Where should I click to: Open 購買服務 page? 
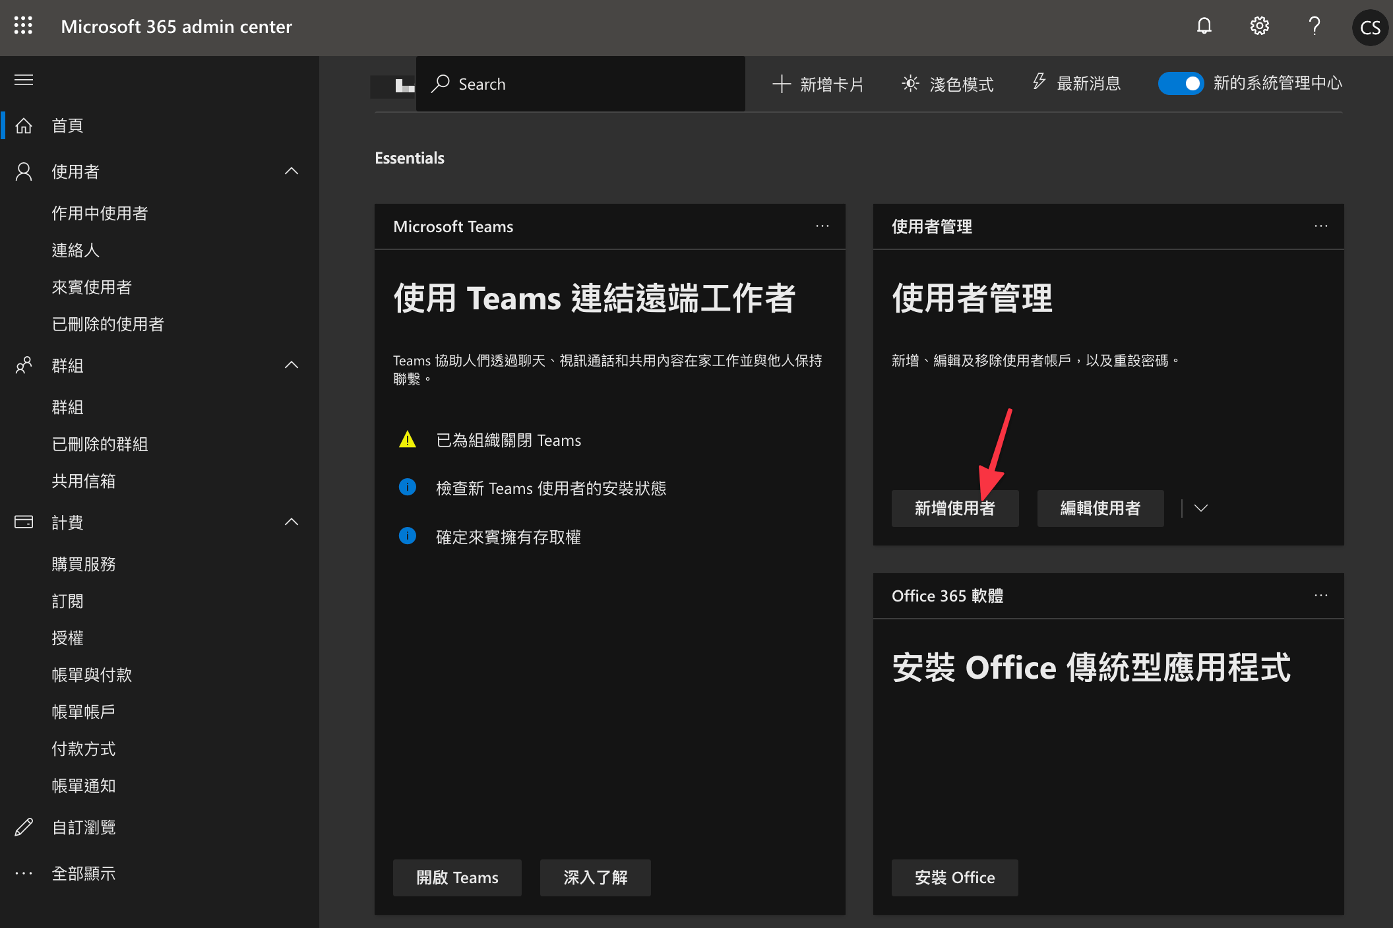pyautogui.click(x=84, y=564)
